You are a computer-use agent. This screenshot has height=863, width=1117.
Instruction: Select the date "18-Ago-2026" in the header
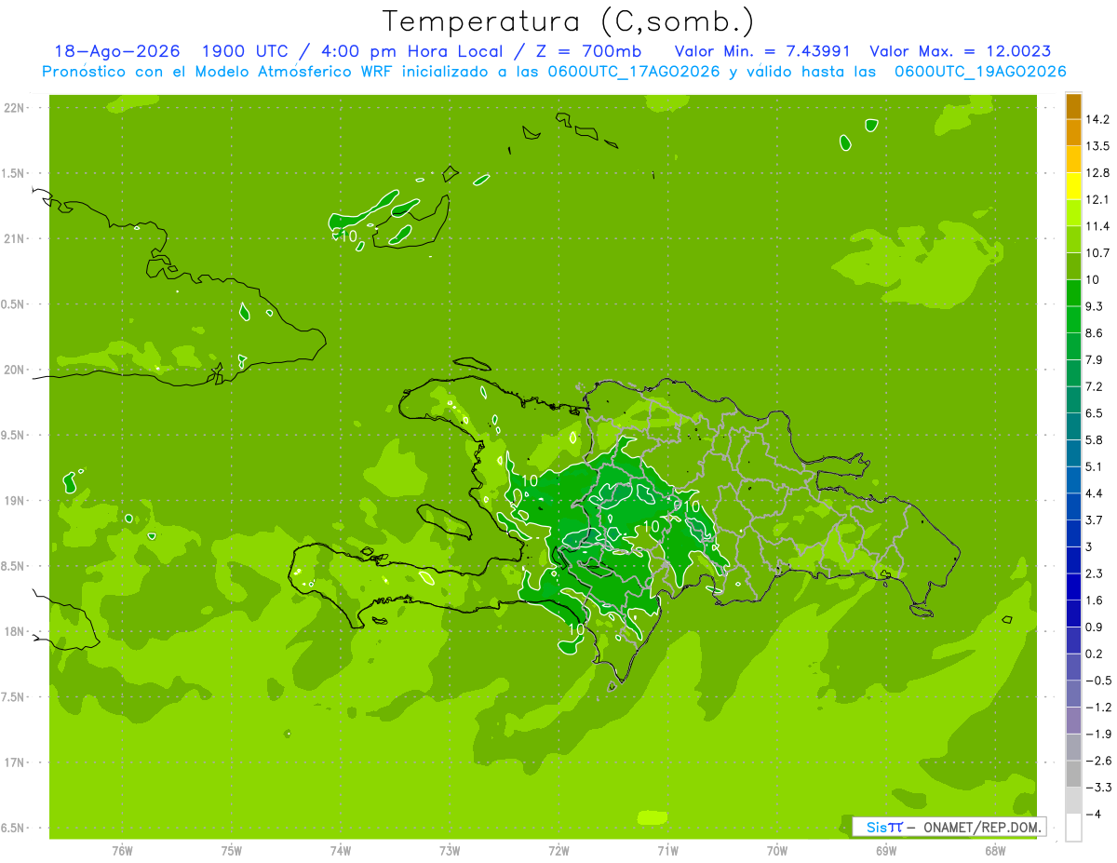coord(116,51)
